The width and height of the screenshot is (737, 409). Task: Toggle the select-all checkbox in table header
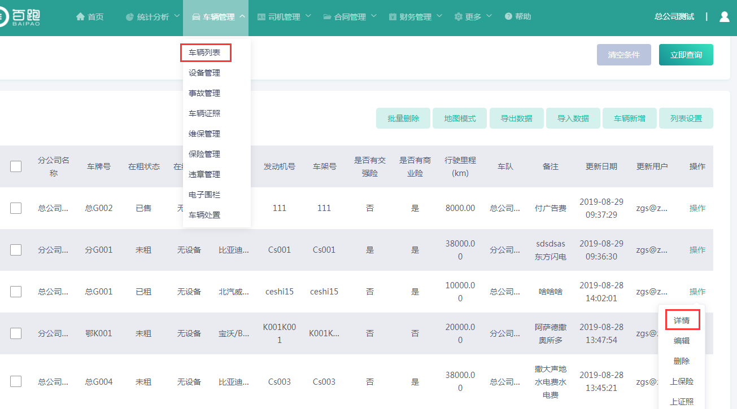click(16, 166)
